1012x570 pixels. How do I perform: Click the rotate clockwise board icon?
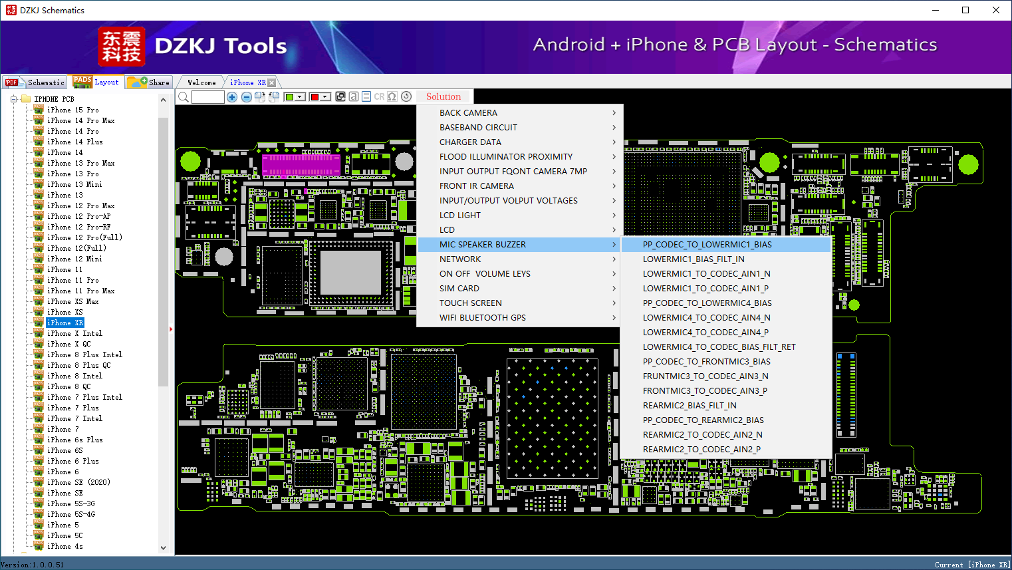pyautogui.click(x=260, y=97)
